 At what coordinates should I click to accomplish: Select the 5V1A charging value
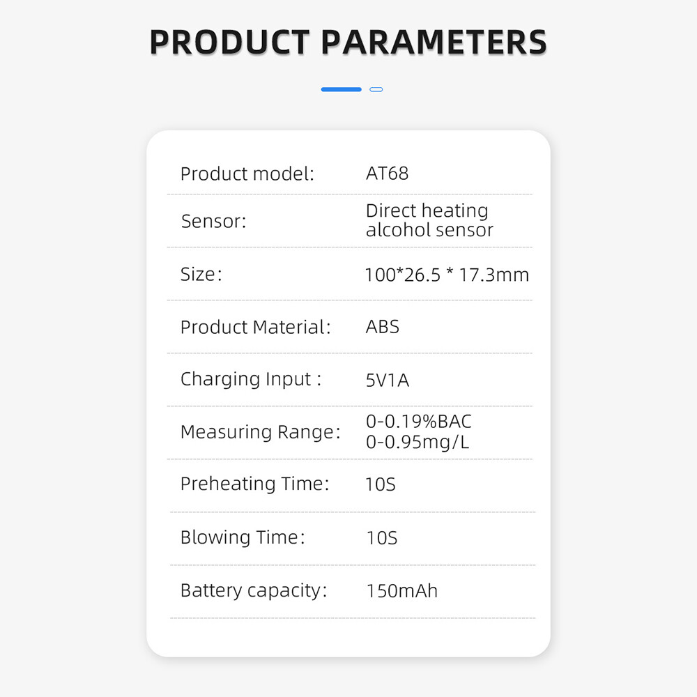(x=388, y=381)
